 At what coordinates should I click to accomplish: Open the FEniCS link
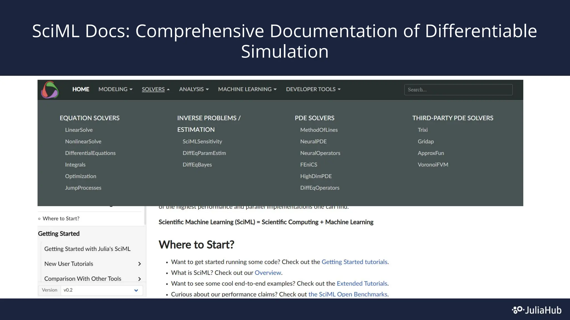(309, 165)
